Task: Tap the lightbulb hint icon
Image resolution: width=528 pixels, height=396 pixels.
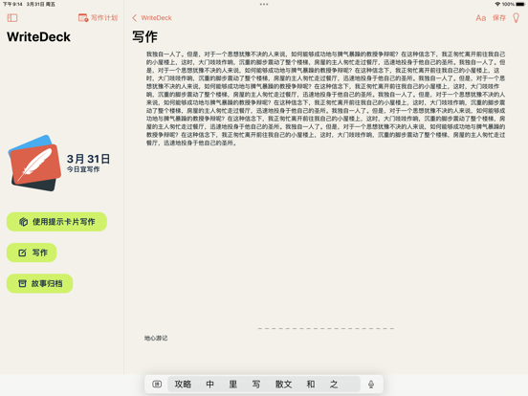Action: [516, 18]
